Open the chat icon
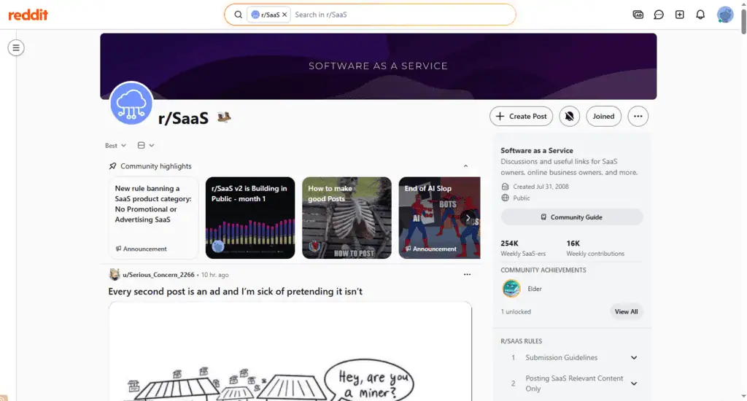The image size is (747, 401). [659, 15]
